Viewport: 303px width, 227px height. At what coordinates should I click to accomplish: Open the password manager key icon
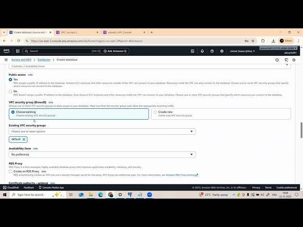click(247, 41)
